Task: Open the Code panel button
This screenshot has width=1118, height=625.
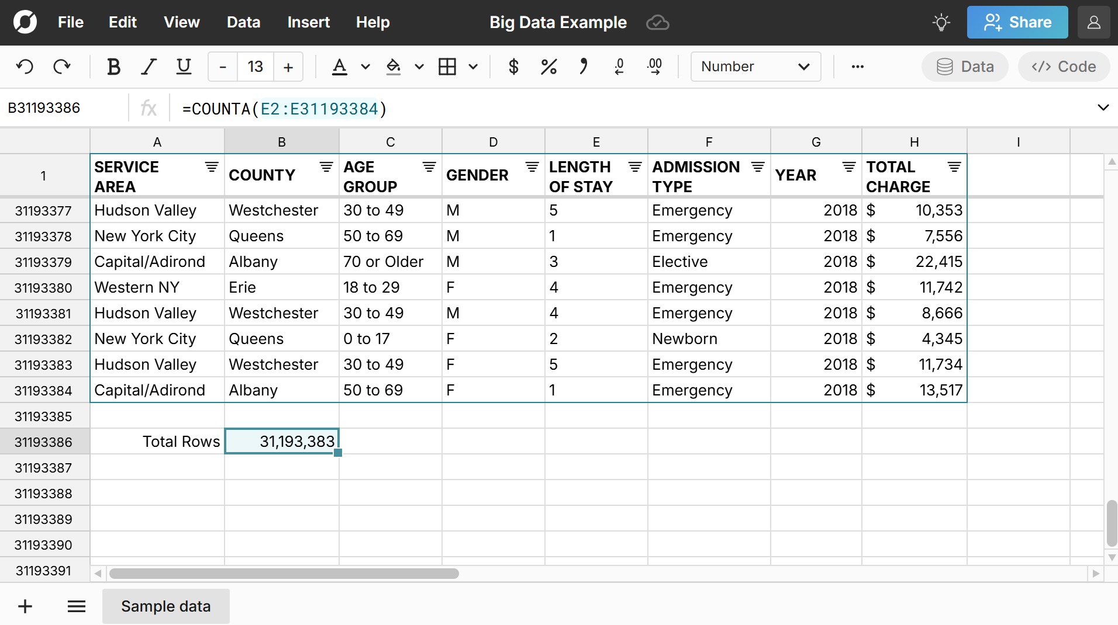Action: [x=1064, y=67]
